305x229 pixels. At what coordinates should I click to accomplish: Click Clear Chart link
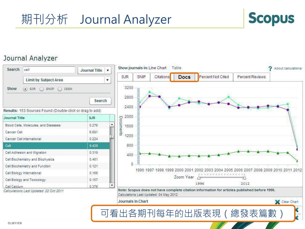(290, 202)
